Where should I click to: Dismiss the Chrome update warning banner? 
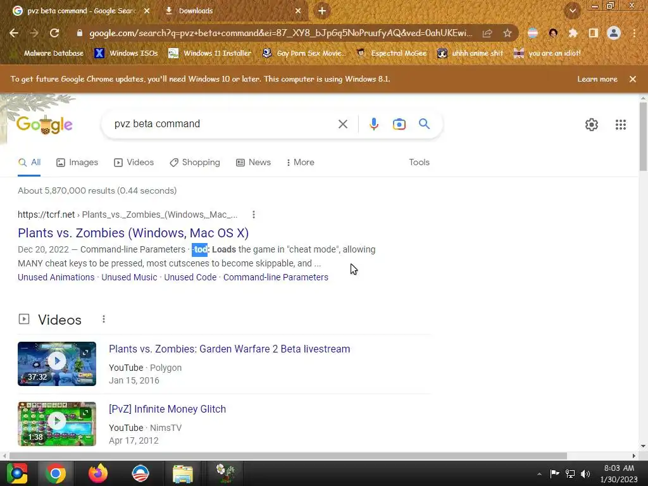(x=633, y=79)
